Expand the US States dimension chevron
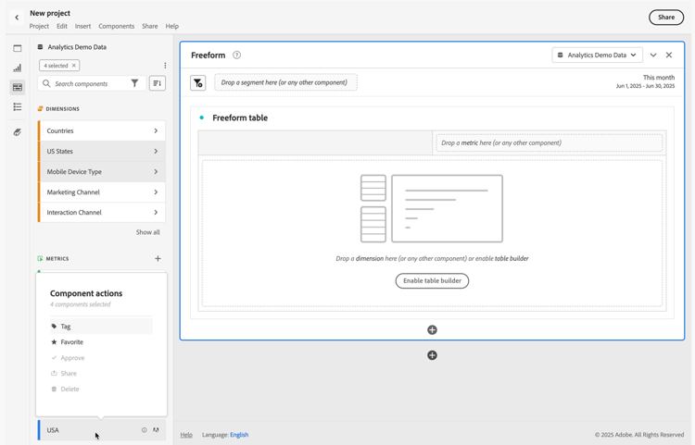Viewport: 695px width, 445px height. click(156, 152)
